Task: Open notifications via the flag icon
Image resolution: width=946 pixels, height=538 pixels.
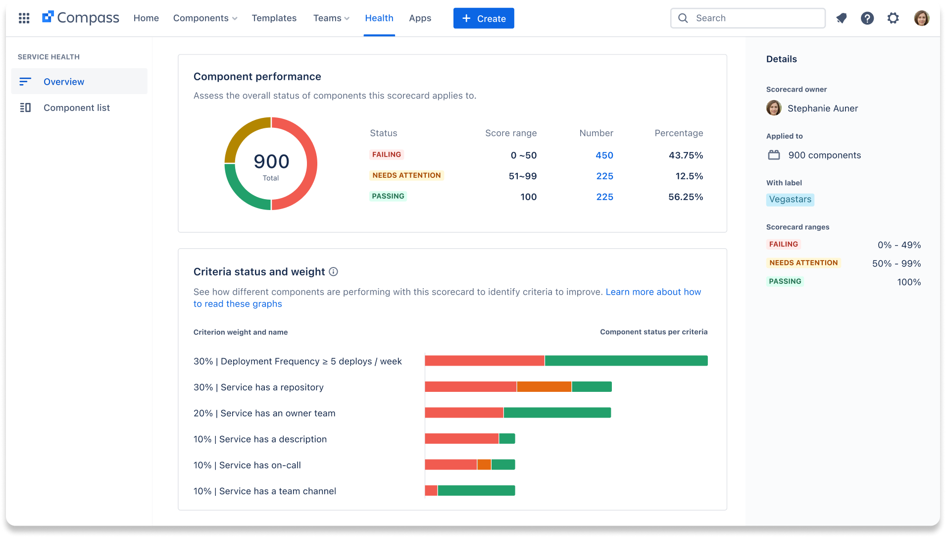Action: 842,18
